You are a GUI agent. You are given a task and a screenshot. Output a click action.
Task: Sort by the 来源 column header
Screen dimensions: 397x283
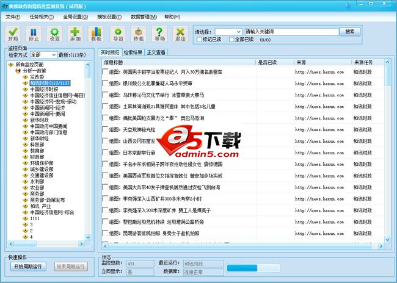coord(323,62)
